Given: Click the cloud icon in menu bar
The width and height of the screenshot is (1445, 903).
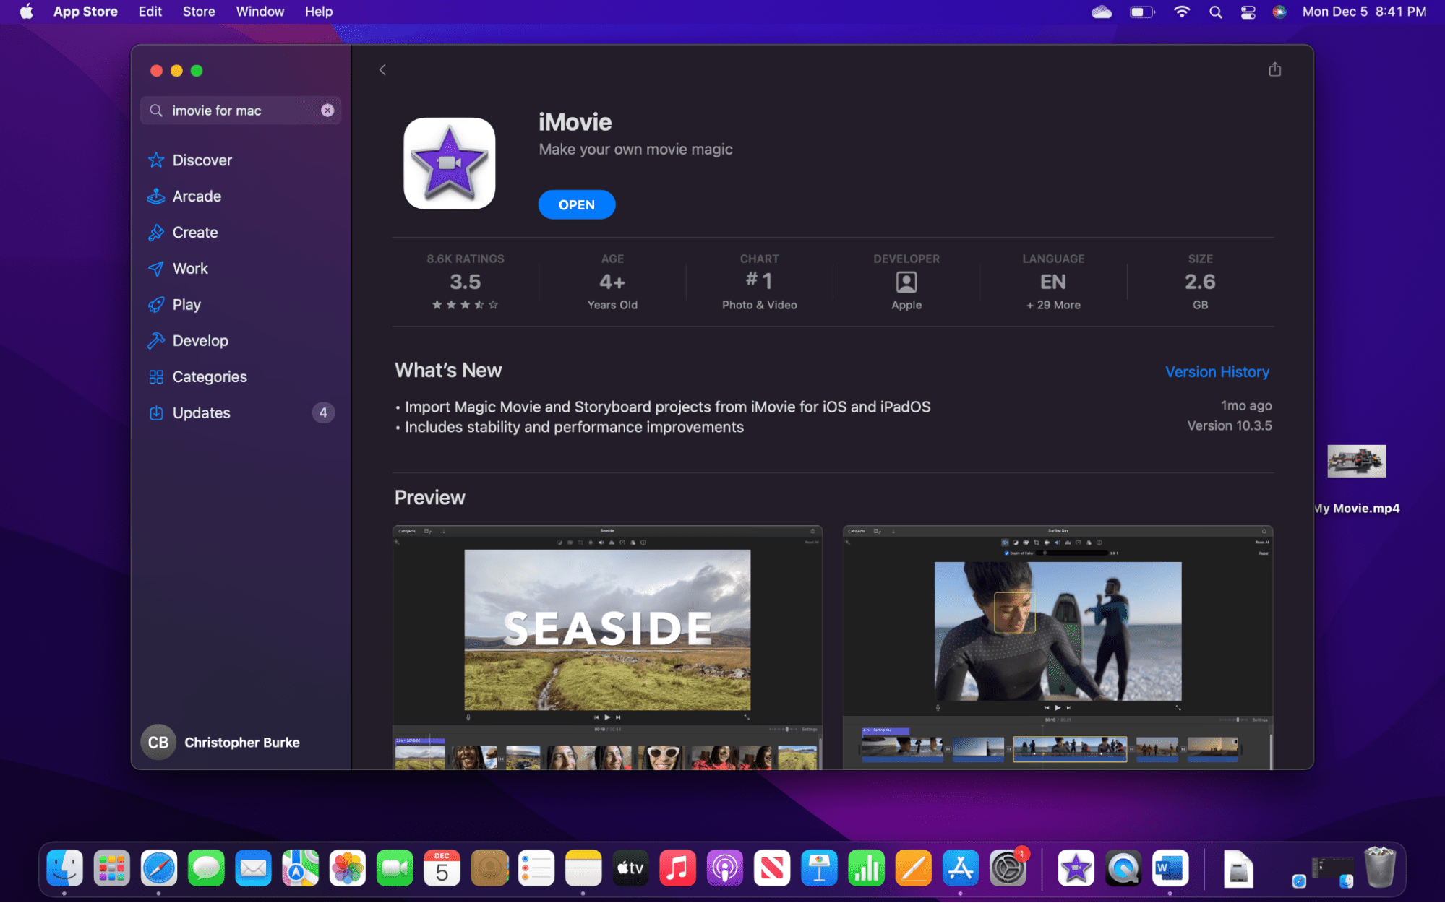Looking at the screenshot, I should coord(1102,12).
